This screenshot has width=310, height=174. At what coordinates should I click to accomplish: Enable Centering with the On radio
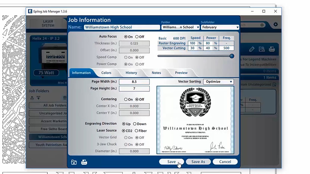coord(125,99)
